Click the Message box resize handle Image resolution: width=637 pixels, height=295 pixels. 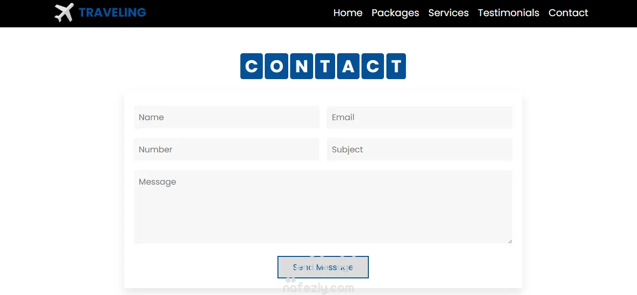[x=510, y=241]
